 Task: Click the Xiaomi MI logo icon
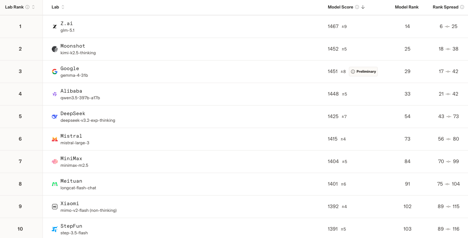coord(55,207)
